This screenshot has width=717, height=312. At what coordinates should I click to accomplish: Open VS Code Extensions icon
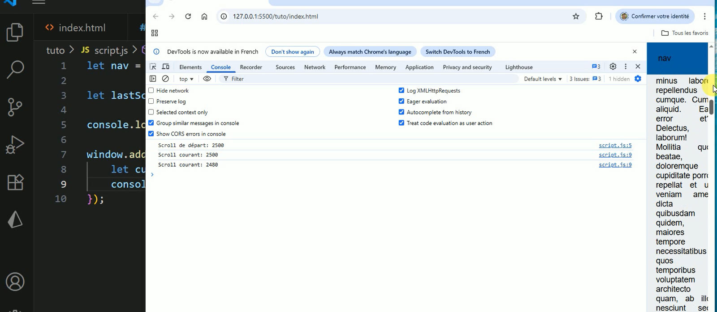click(15, 182)
